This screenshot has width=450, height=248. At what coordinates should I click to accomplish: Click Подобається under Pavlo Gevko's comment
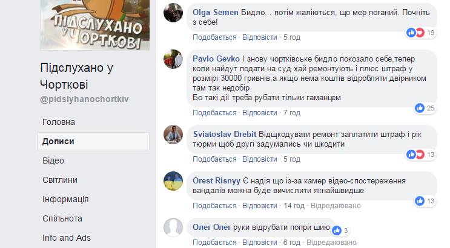point(214,113)
